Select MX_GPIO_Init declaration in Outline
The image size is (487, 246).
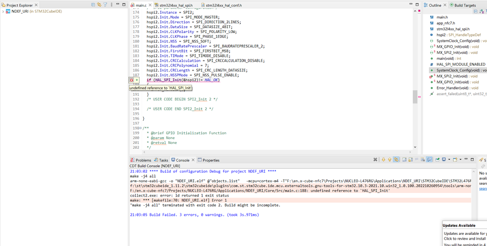click(458, 47)
